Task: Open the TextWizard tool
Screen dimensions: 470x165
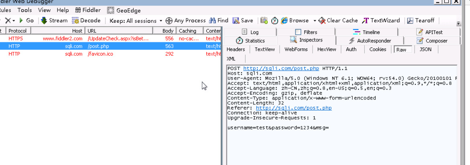Action: point(381,21)
